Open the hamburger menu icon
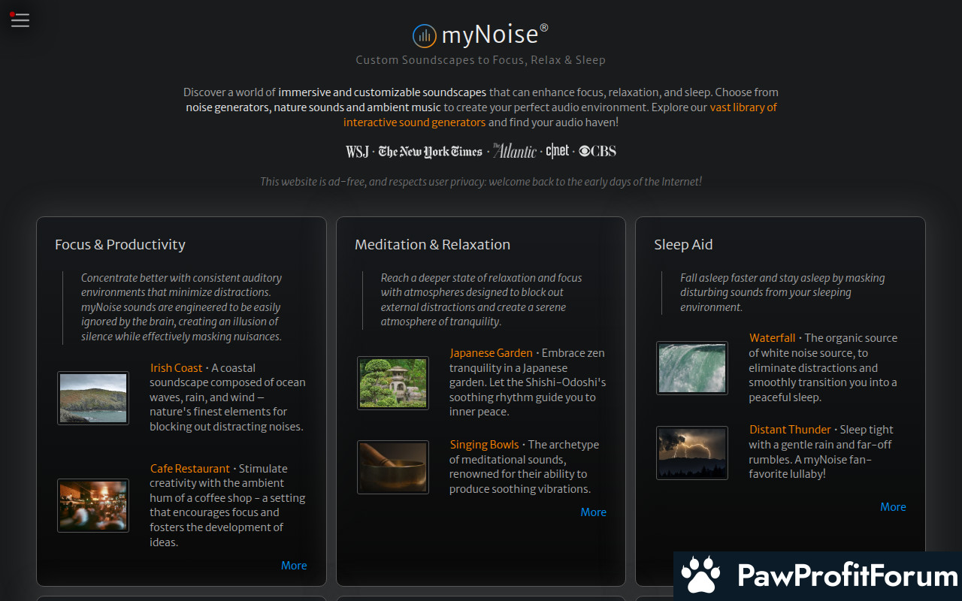Viewport: 962px width, 601px height. (x=20, y=20)
